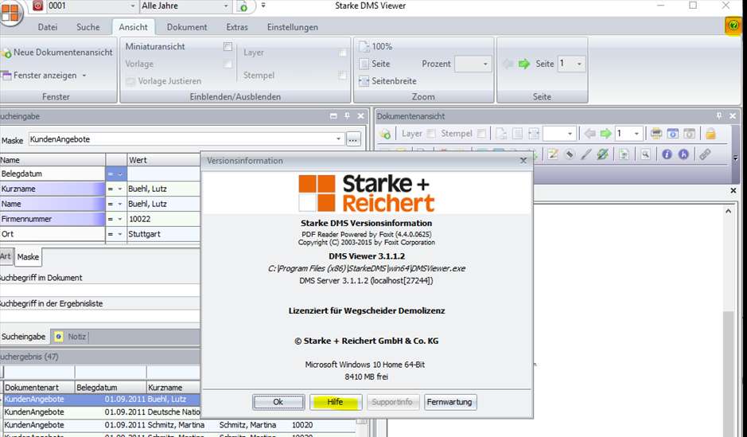Open the Starke application menu orb
Viewport: 747px width, 437px height.
point(10,13)
